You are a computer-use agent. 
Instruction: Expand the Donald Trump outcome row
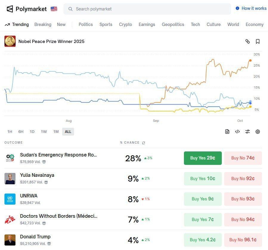click(35, 237)
